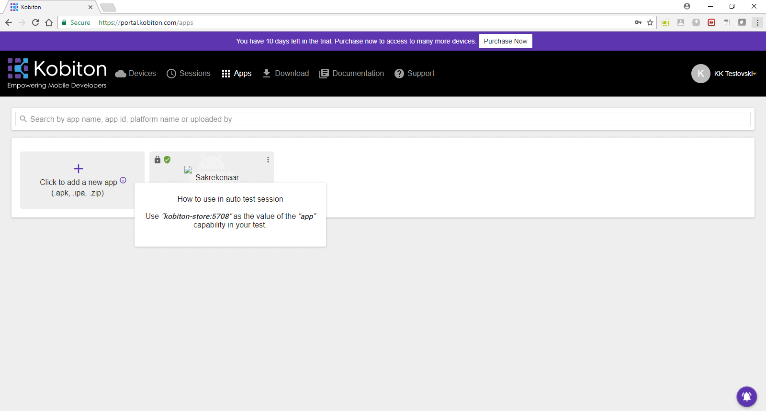Open the Sakrekenaar app options menu
Image resolution: width=766 pixels, height=411 pixels.
pos(268,160)
